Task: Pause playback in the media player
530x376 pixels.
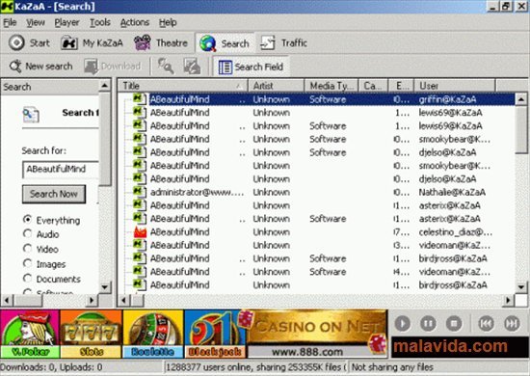Action: click(428, 323)
